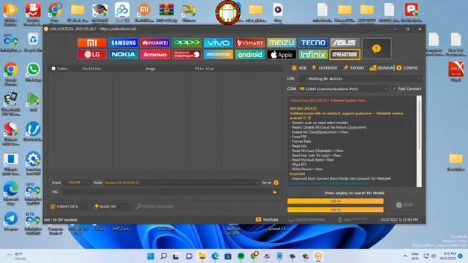Switch to the FASTBOOT tab
This screenshot has height=263, width=468.
[x=325, y=68]
